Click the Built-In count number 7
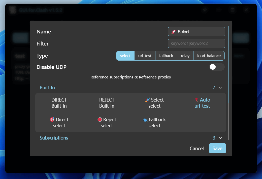 (x=214, y=87)
